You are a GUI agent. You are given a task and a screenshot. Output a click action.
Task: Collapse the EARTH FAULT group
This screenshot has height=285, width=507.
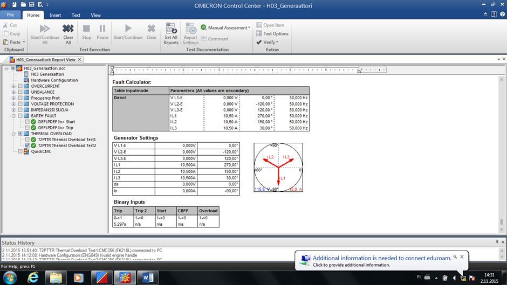click(13, 116)
